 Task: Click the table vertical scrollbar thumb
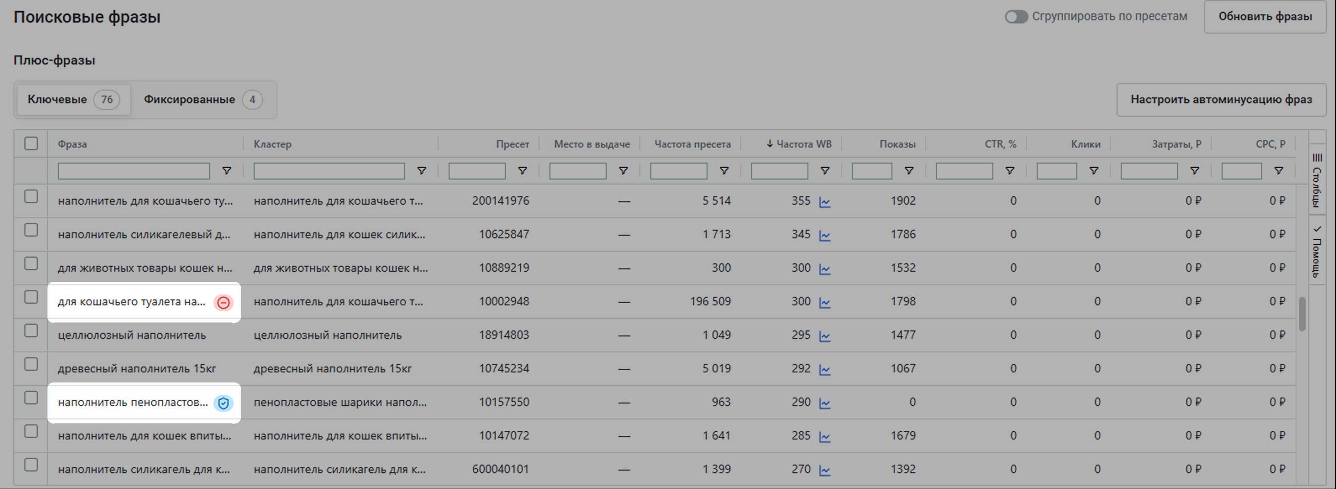pyautogui.click(x=1302, y=314)
